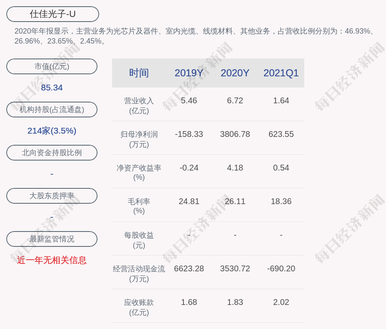Click cash flow value -690.20
Screen dimensions: 386x329
click(x=281, y=268)
